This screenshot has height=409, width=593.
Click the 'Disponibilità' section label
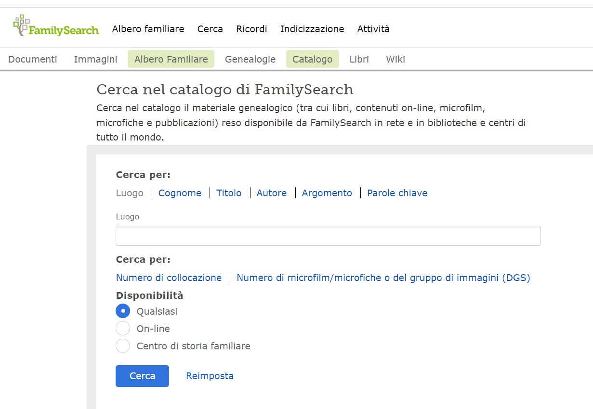click(149, 295)
